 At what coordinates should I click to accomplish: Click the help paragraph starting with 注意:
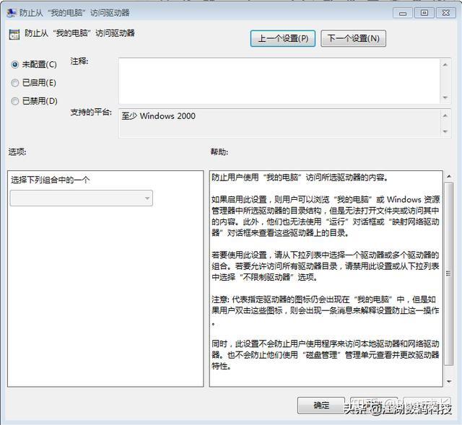326,310
